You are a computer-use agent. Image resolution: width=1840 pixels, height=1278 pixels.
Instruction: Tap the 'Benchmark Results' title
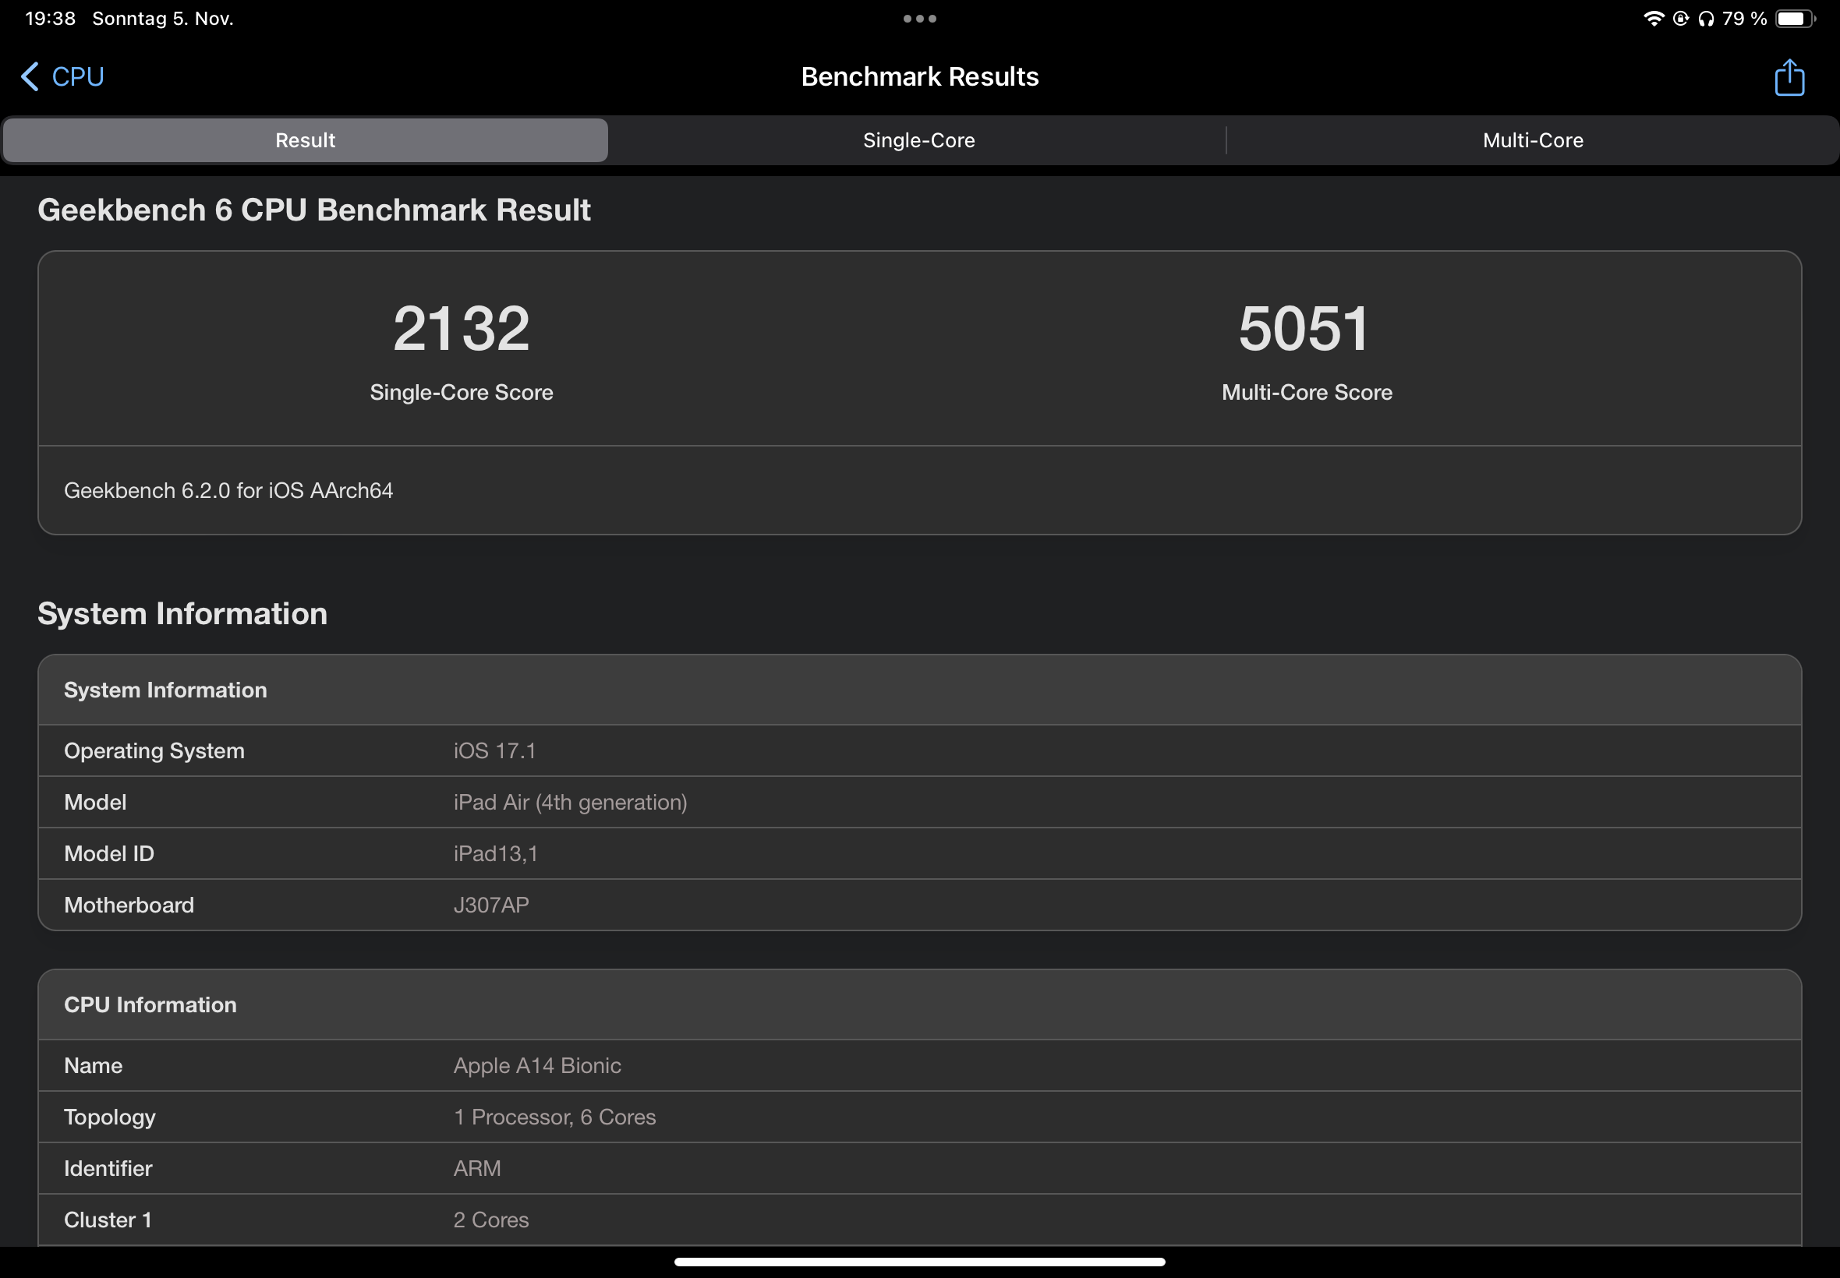[919, 77]
